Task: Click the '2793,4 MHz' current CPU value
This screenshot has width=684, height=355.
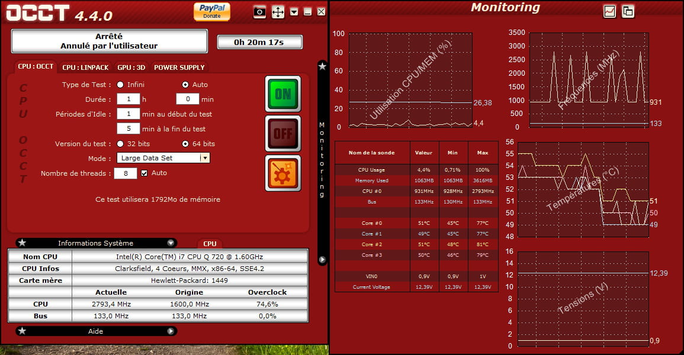Action: (111, 304)
